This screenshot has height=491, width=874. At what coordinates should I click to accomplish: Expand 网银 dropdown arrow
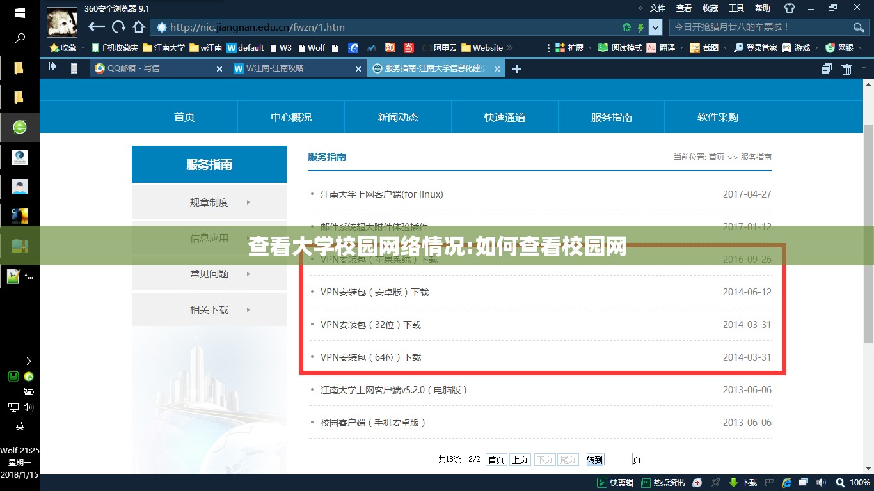[860, 48]
